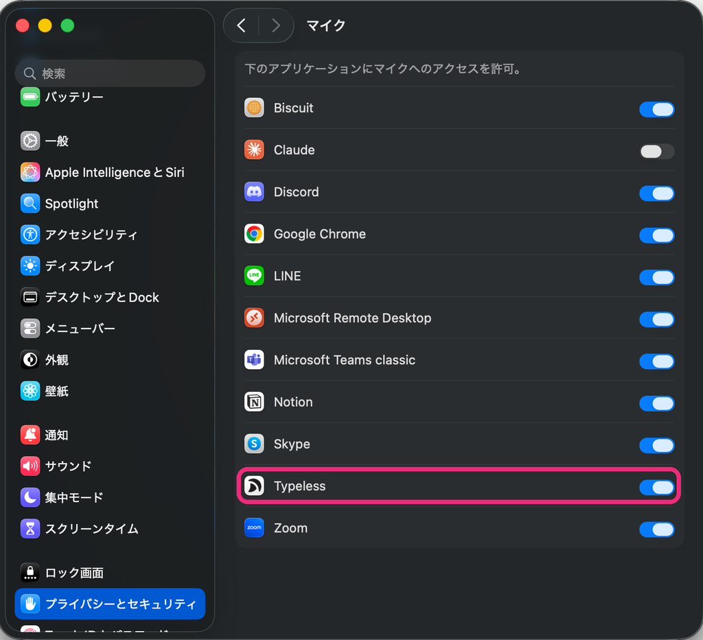Click the デスクトップと Dock icon
This screenshot has width=703, height=640.
[30, 298]
